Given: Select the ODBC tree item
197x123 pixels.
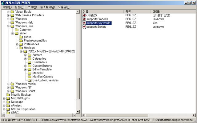Looking at the screenshot, I should 15,113.
